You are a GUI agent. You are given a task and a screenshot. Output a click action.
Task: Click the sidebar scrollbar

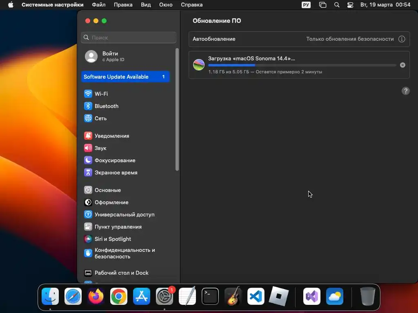(177, 109)
